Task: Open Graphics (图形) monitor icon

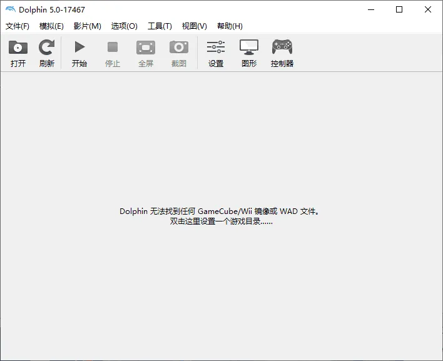Action: (249, 47)
